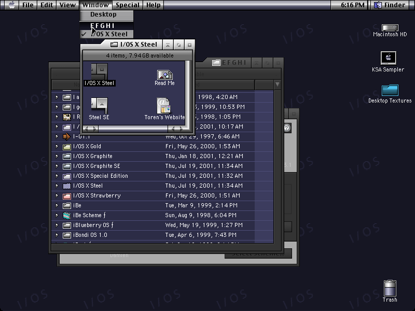
Task: Open the View menu
Action: click(67, 5)
